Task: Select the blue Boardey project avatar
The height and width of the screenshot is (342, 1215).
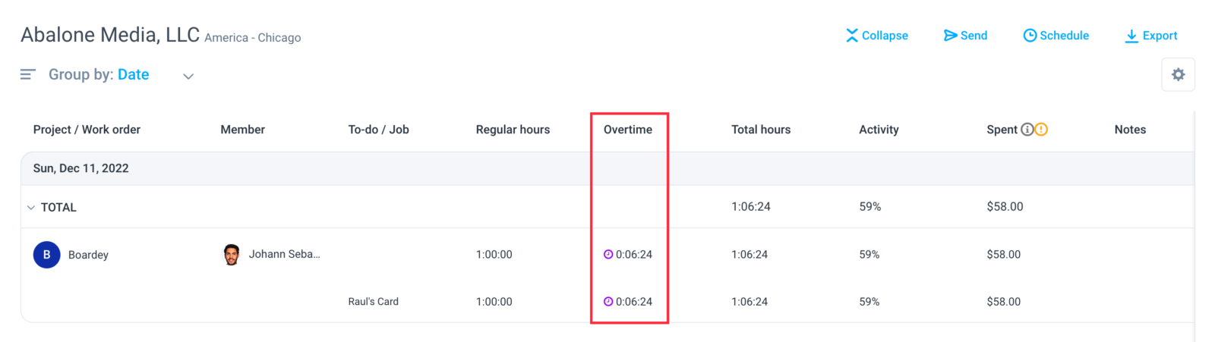Action: pyautogui.click(x=46, y=255)
